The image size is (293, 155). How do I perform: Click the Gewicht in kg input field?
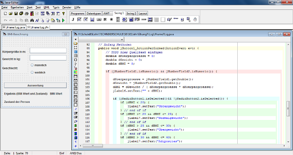pos(48,58)
